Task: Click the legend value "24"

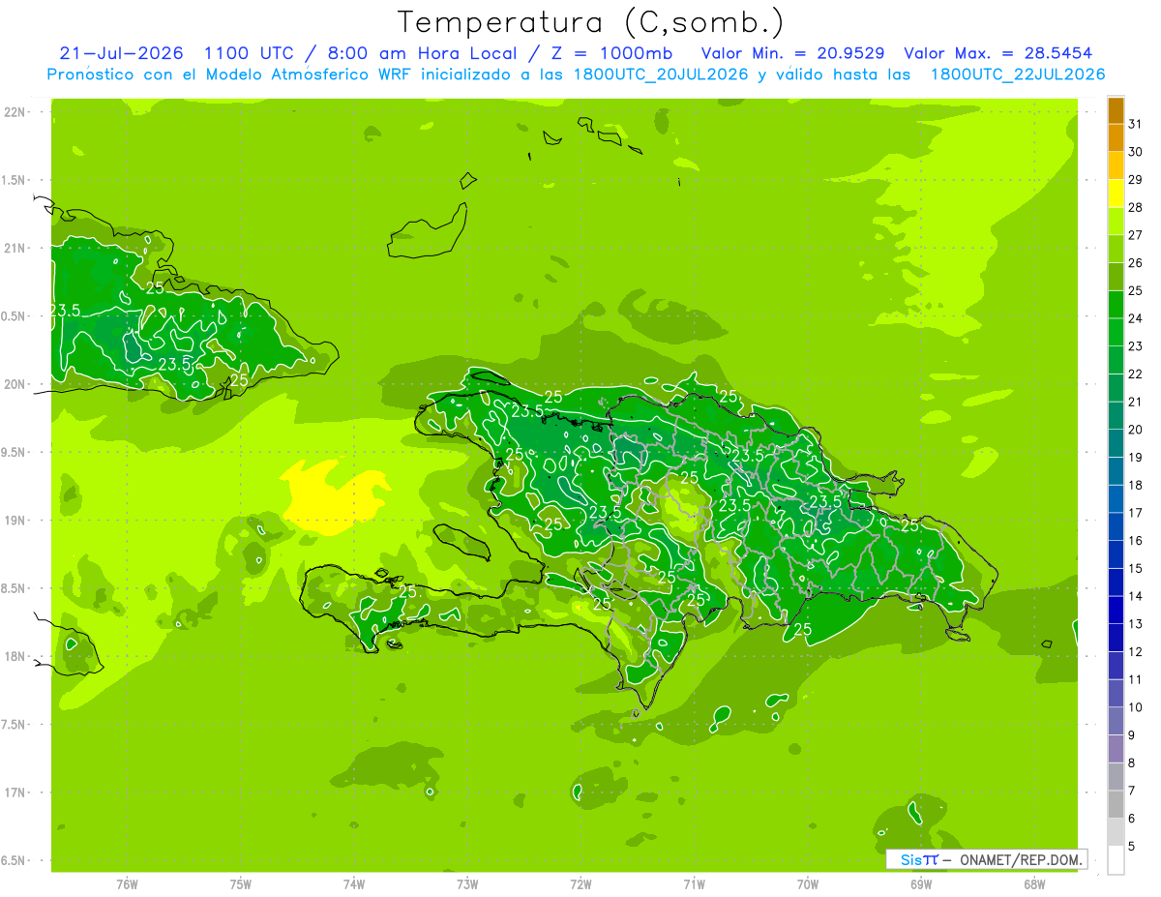Action: (x=1135, y=318)
